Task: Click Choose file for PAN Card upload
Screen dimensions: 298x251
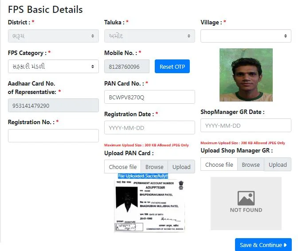Action: tap(122, 167)
